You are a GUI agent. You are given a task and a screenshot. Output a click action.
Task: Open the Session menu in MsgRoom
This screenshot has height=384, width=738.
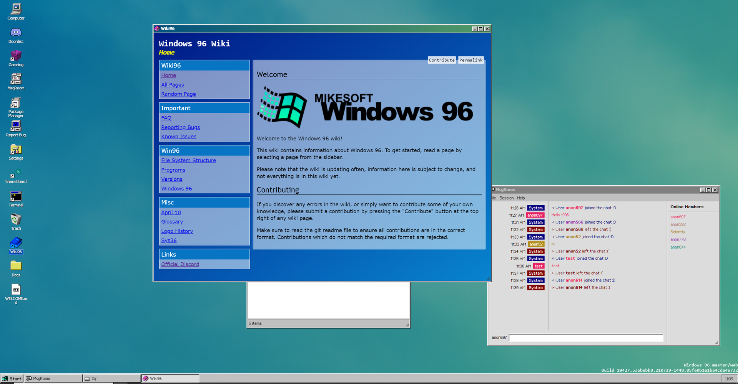pyautogui.click(x=506, y=198)
